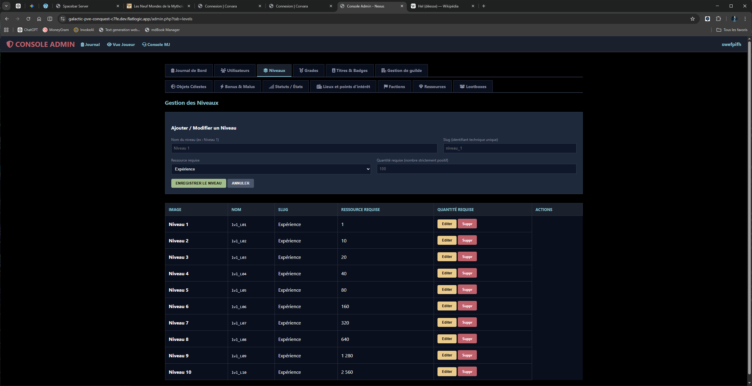This screenshot has width=752, height=386.
Task: Click the page vertical scrollbar
Action: [749, 209]
